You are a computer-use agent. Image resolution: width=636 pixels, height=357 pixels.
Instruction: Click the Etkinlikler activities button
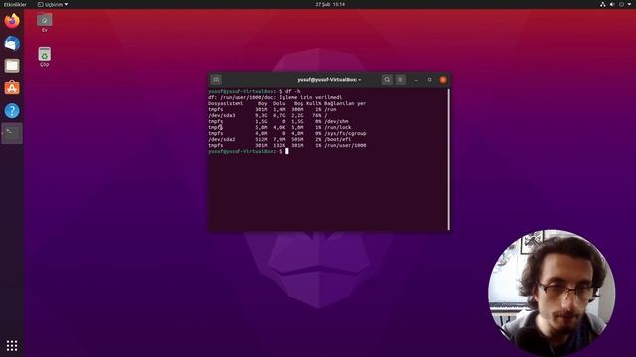point(15,4)
